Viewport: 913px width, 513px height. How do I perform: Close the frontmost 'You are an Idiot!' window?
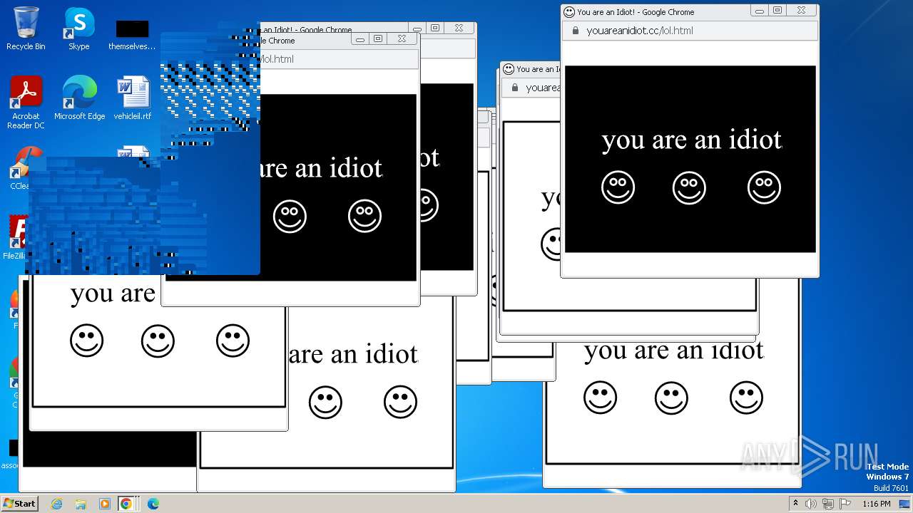click(801, 10)
